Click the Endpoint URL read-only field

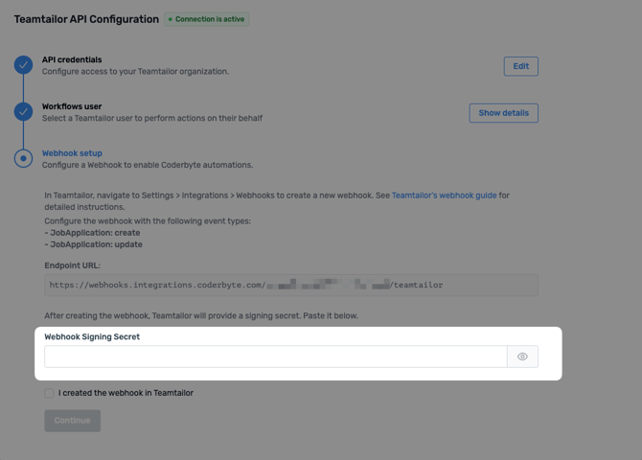[x=290, y=285]
